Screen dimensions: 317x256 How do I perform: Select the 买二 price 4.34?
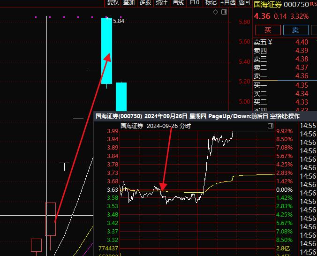tap(302, 94)
